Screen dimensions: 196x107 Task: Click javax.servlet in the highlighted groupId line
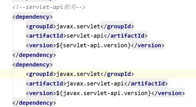(x=78, y=74)
